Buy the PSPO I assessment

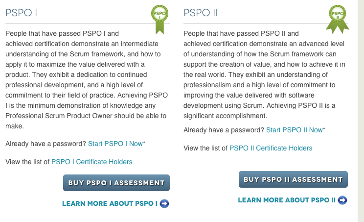[116, 183]
